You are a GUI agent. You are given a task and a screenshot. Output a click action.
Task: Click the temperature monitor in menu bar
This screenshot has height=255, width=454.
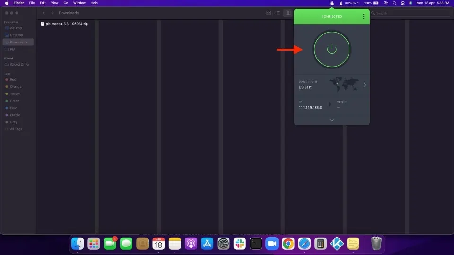(349, 3)
